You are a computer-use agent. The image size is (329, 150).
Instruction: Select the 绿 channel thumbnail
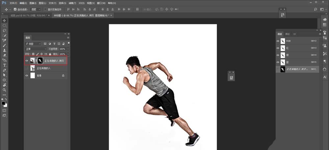coord(283,55)
